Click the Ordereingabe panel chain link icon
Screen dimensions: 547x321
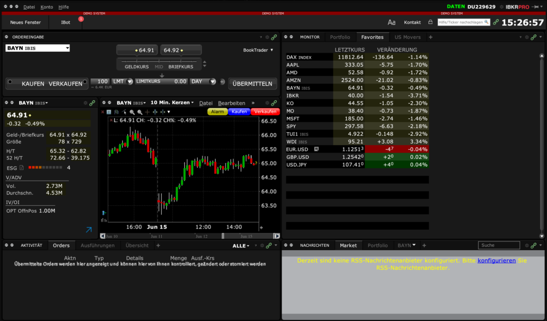click(x=274, y=37)
